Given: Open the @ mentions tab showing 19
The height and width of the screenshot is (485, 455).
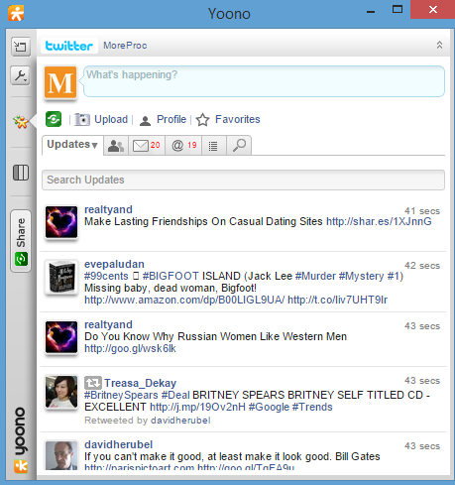Looking at the screenshot, I should 183,146.
